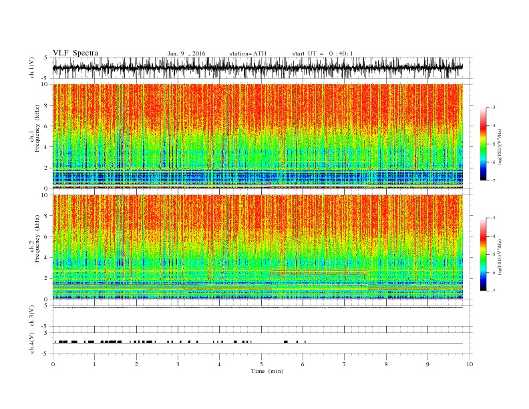Viewport: 529px width, 409px height.
Task: Select the "ch.4(V)" axis label
Action: pos(32,344)
